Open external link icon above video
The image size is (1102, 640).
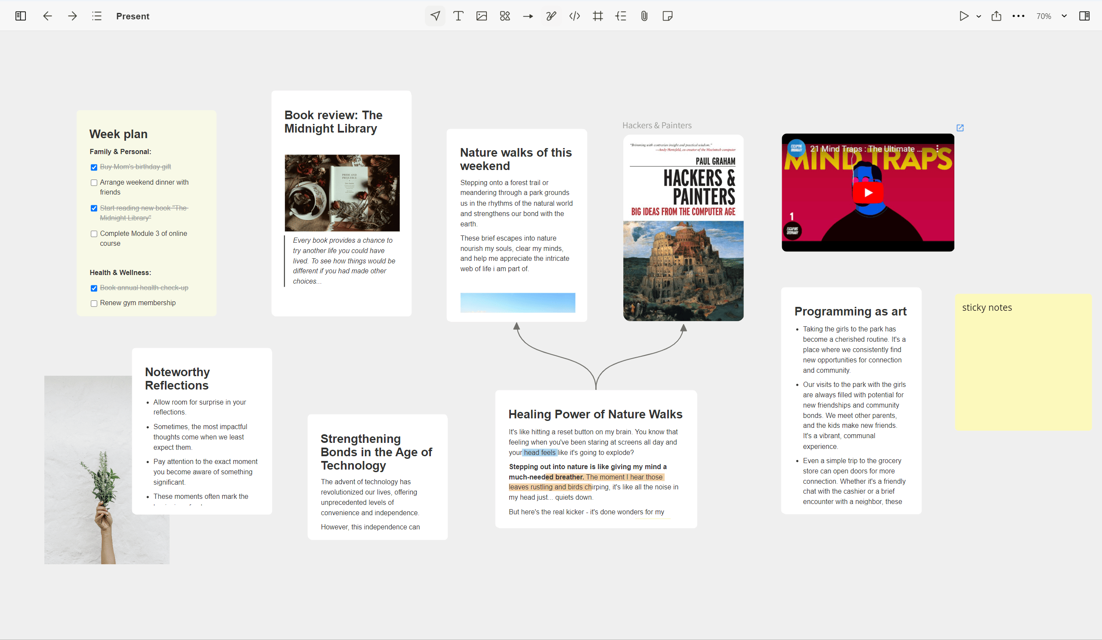coord(960,128)
